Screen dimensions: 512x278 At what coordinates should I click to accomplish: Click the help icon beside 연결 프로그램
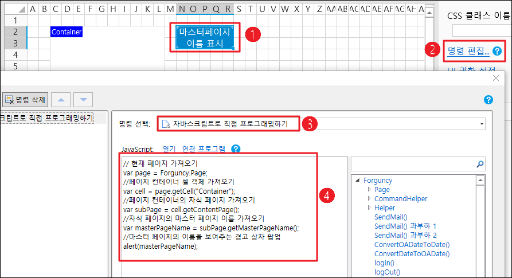(x=236, y=149)
